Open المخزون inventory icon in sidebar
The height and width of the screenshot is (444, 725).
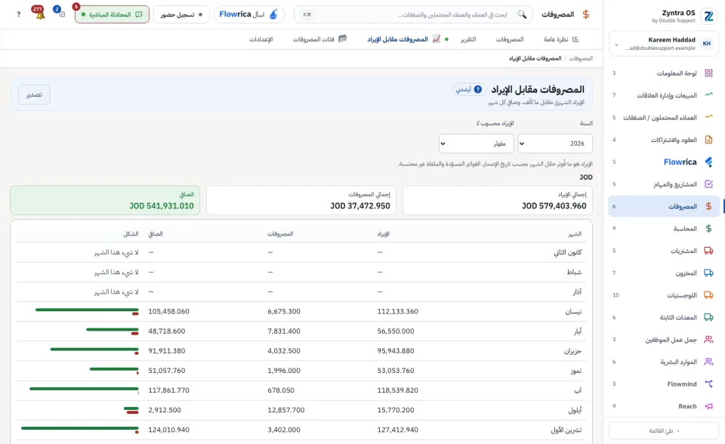tap(708, 273)
